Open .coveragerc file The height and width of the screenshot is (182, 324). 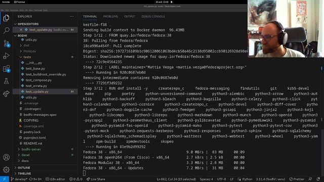[32, 109]
